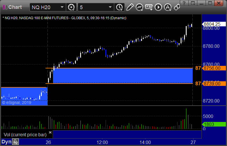Image resolution: width=227 pixels, height=146 pixels.
Task: Click the Chart title label
Action: 15,7
